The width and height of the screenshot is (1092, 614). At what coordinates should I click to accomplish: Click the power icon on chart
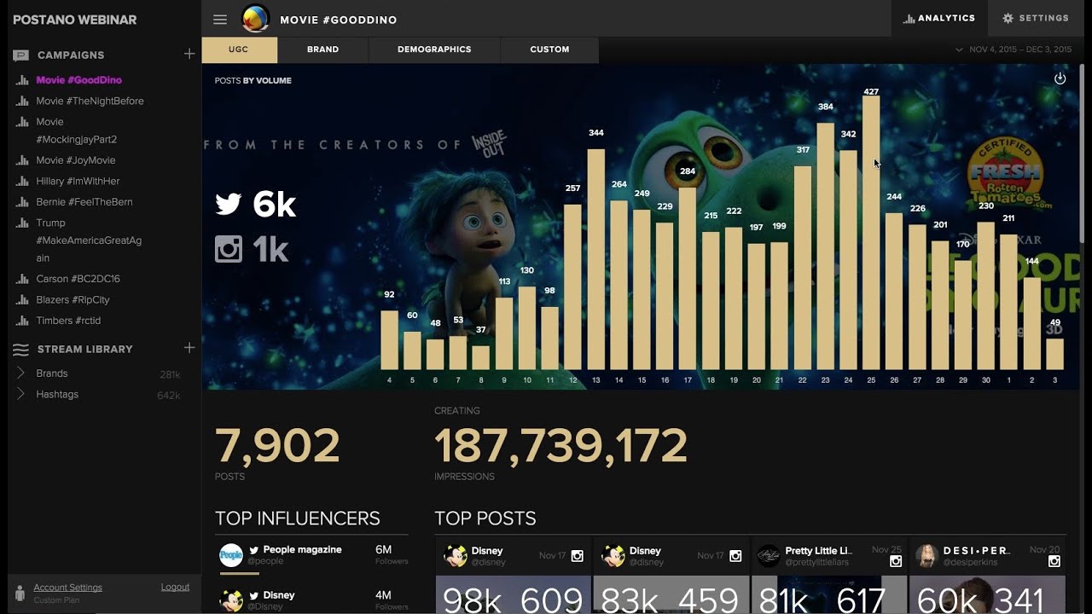tap(1060, 78)
